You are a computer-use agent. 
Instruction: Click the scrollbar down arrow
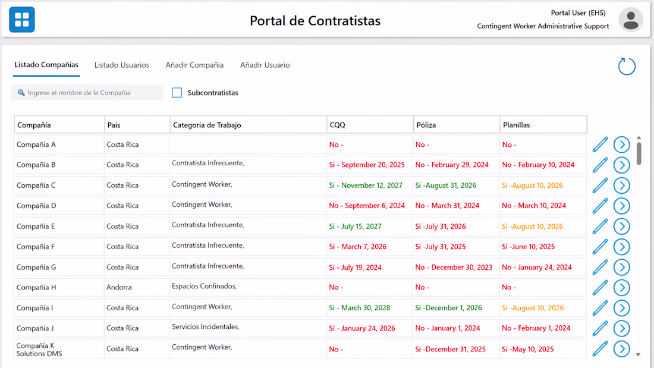(638, 355)
